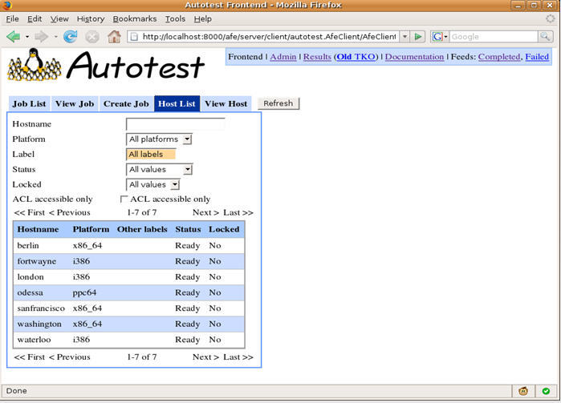Select the Host List tab
The height and width of the screenshot is (403, 561).
pos(177,104)
